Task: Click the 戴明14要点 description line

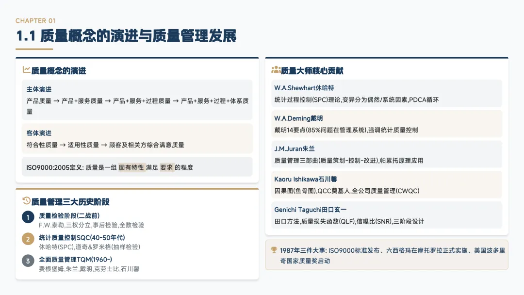Action: pyautogui.click(x=346, y=130)
